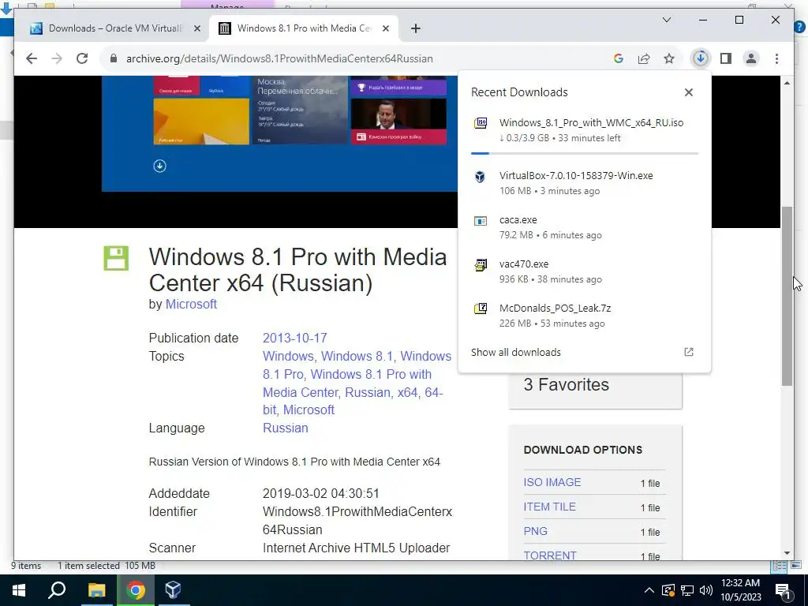The height and width of the screenshot is (606, 808).
Task: Click the ISO file icon in downloads
Action: (481, 123)
